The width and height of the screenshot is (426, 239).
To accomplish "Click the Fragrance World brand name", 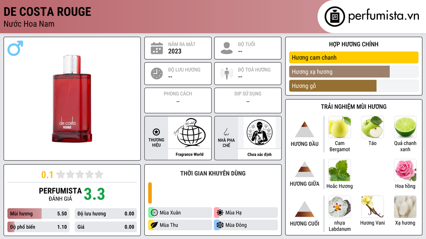I will tap(189, 154).
